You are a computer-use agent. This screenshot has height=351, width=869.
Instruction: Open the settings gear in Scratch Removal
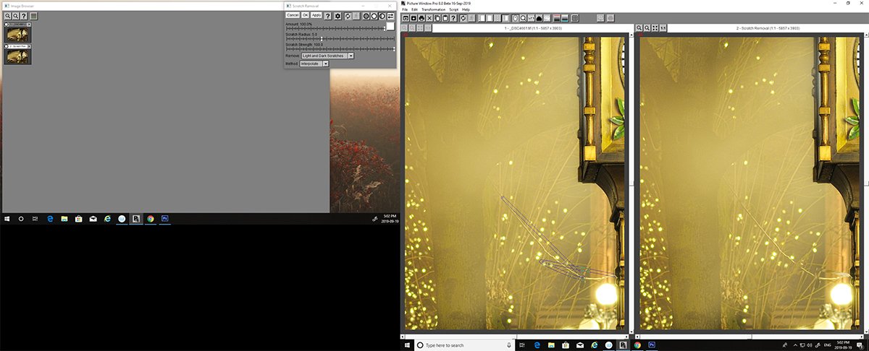tap(337, 15)
